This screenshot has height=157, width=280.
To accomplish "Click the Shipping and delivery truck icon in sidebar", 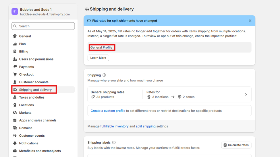I will pyautogui.click(x=15, y=90).
